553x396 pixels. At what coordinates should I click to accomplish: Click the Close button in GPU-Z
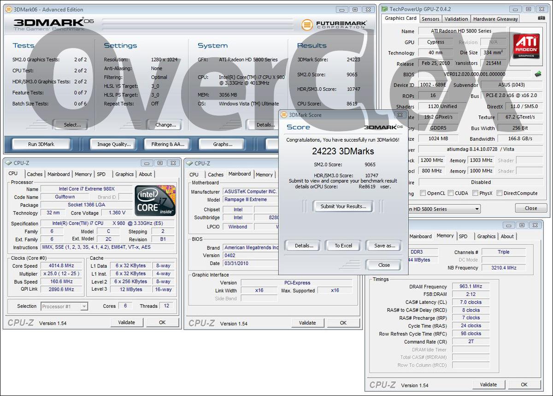click(531, 208)
